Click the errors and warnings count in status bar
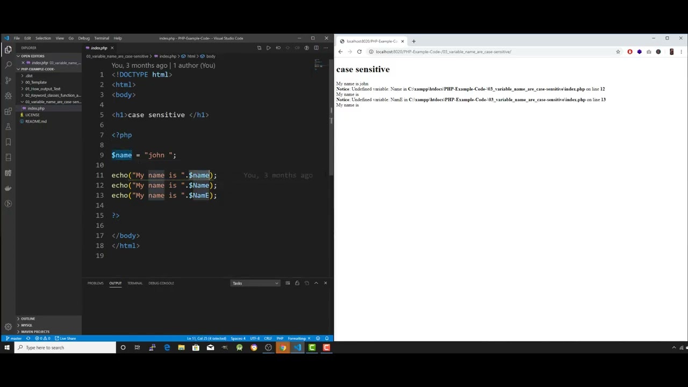The height and width of the screenshot is (387, 688). [x=43, y=339]
